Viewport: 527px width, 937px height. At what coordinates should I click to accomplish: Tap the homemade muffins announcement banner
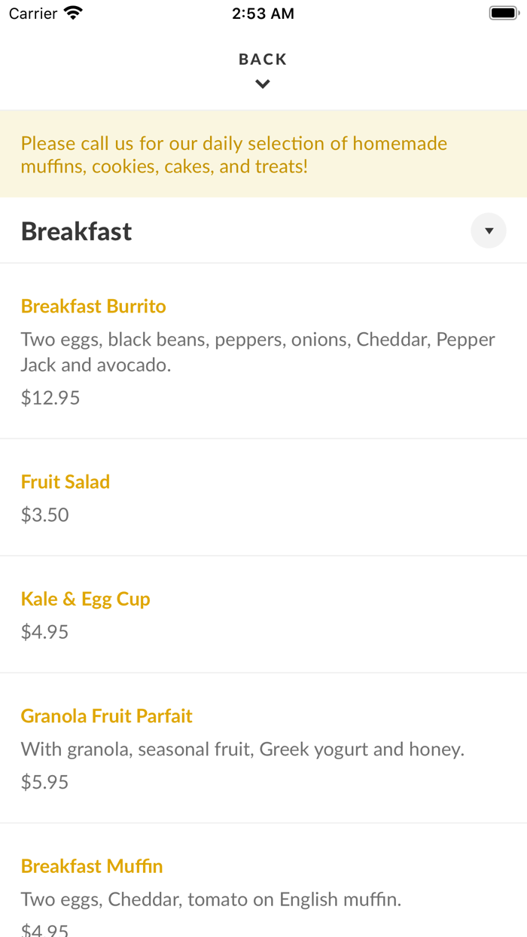point(234,154)
